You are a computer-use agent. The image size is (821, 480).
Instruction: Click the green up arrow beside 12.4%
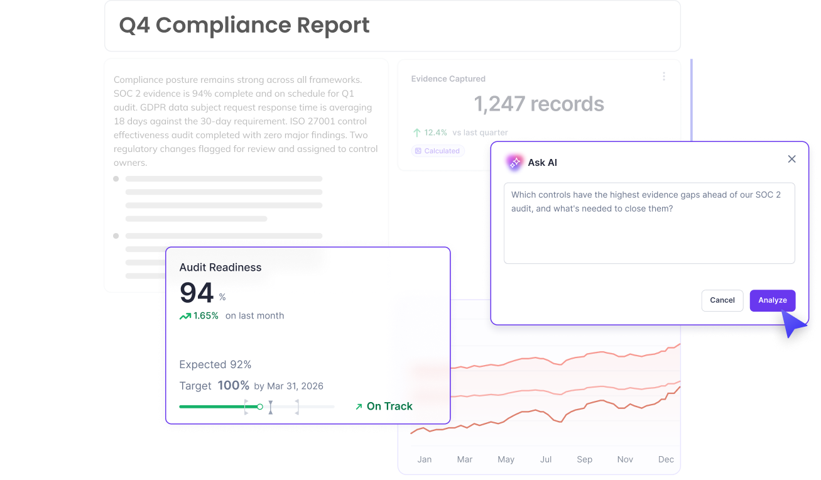[416, 133]
